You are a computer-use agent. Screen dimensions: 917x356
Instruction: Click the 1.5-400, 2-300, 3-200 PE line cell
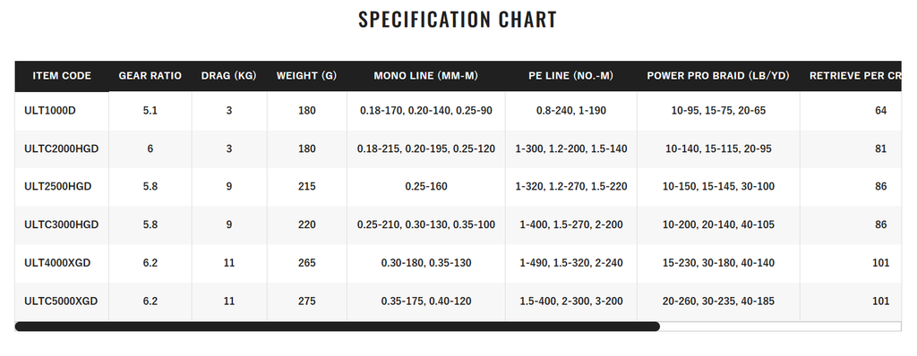tap(570, 301)
